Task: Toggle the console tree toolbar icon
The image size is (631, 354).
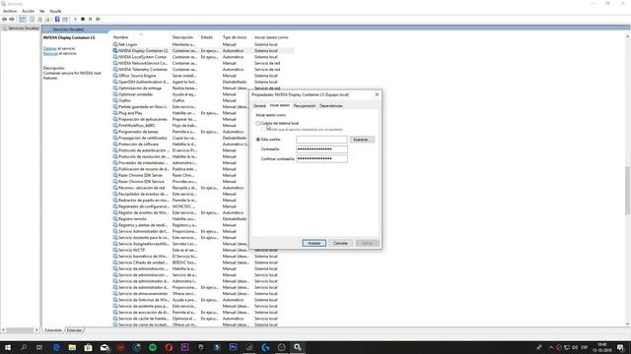Action: point(23,20)
